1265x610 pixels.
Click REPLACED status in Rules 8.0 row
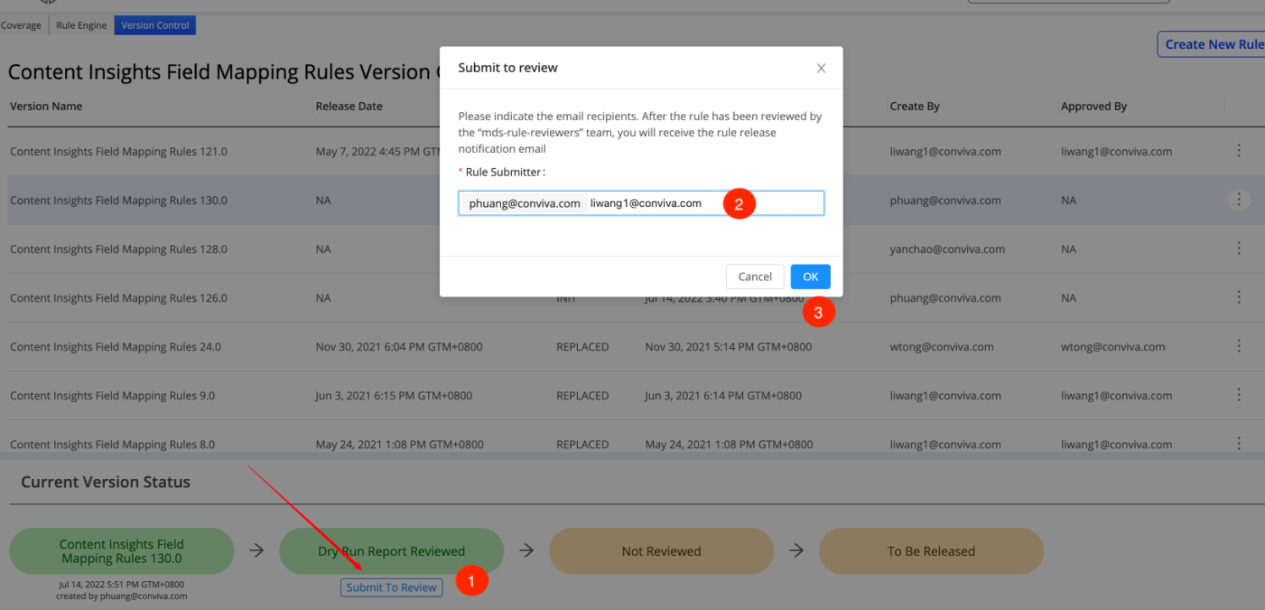(583, 444)
